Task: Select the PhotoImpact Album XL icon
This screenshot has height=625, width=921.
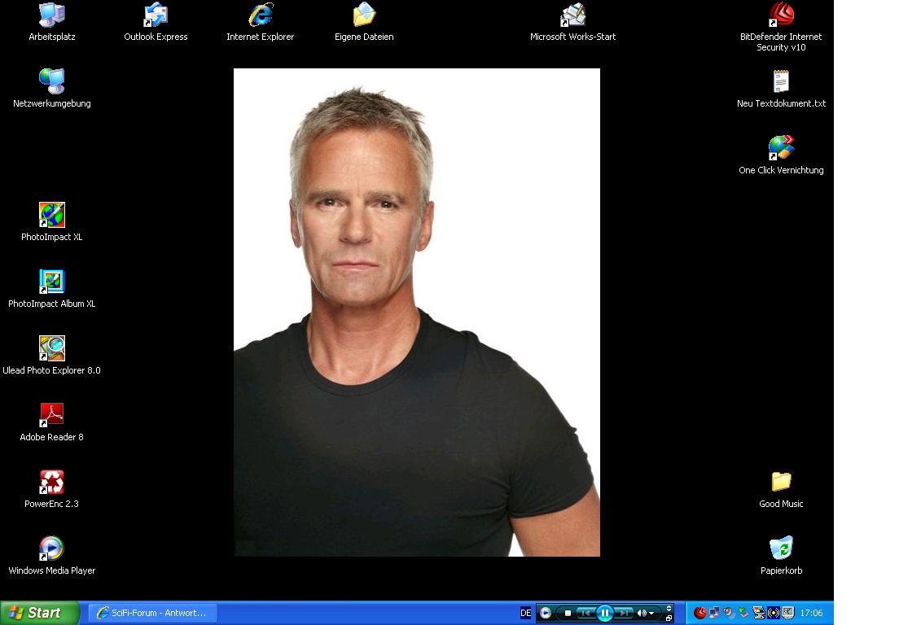Action: (x=51, y=282)
